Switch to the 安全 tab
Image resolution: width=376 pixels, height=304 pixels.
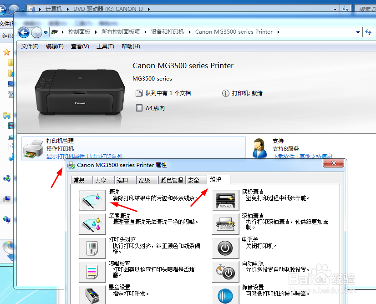[x=196, y=180]
